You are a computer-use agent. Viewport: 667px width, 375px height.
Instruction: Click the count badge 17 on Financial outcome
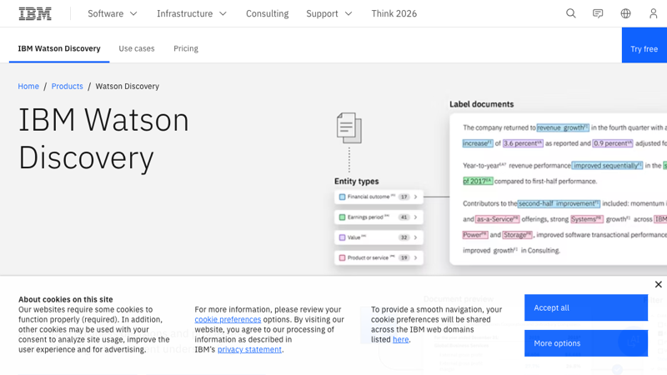404,197
